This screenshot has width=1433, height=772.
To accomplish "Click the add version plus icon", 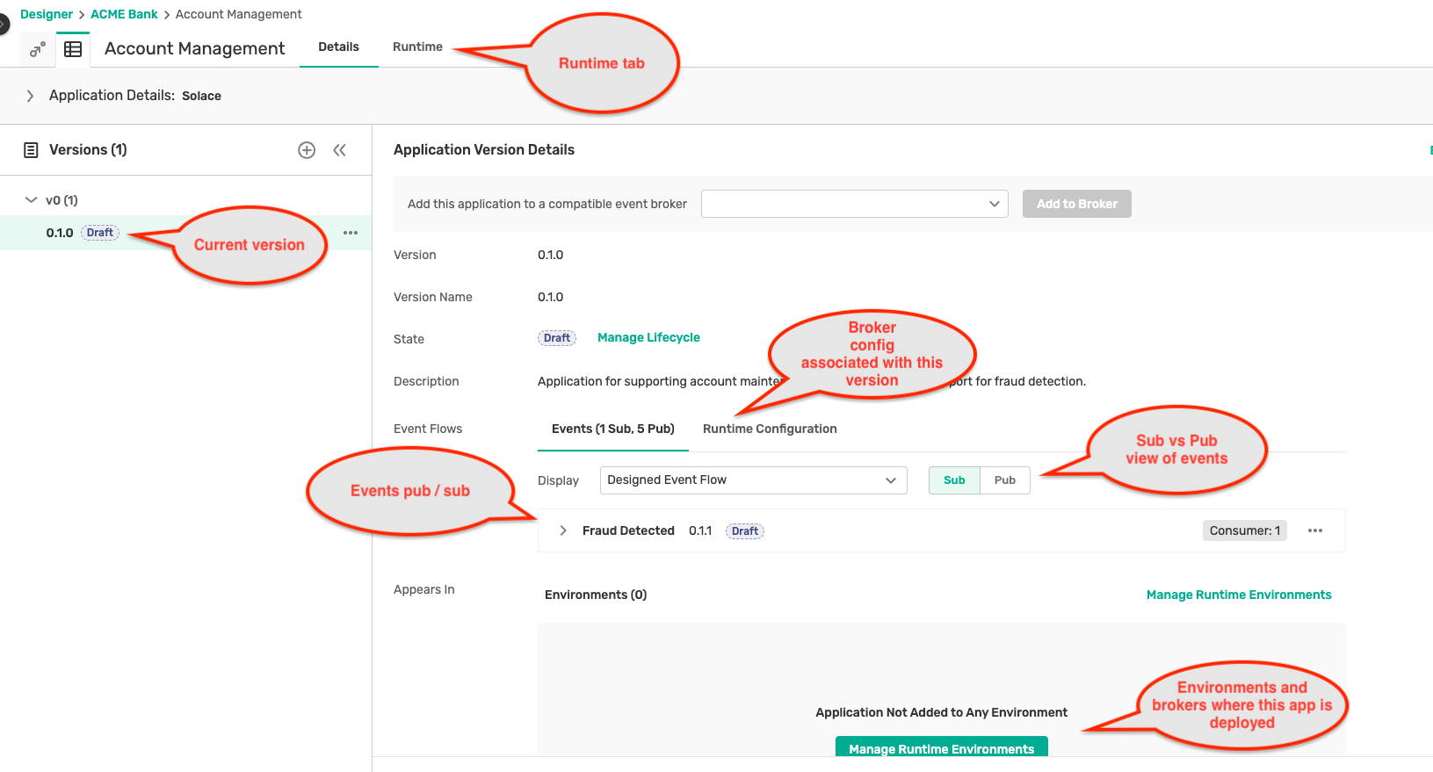I will (x=307, y=150).
